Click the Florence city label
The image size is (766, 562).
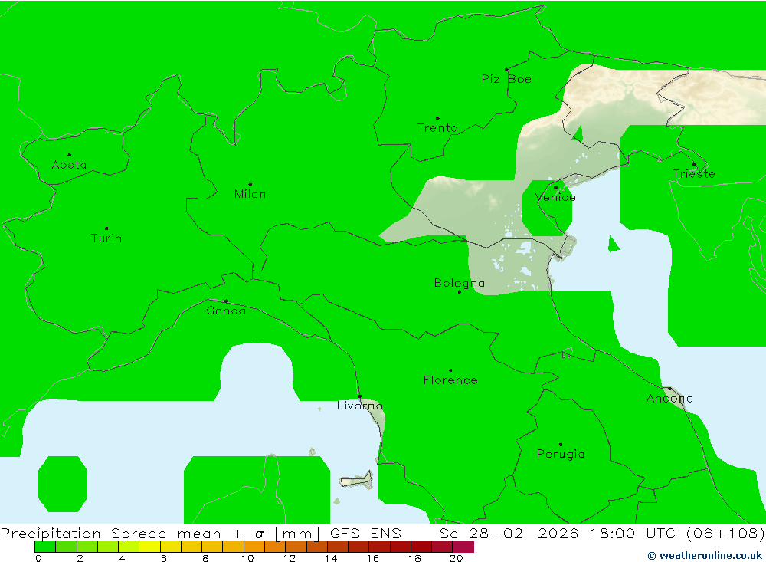(450, 380)
